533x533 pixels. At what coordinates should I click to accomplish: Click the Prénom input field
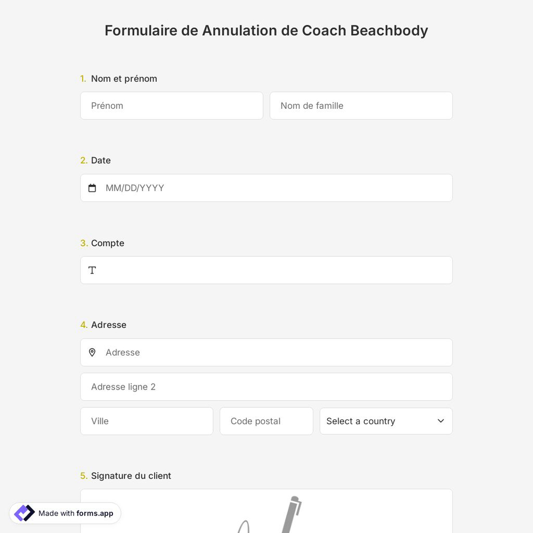172,106
